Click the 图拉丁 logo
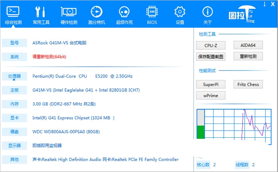The height and width of the screenshot is (172, 278). 242,14
